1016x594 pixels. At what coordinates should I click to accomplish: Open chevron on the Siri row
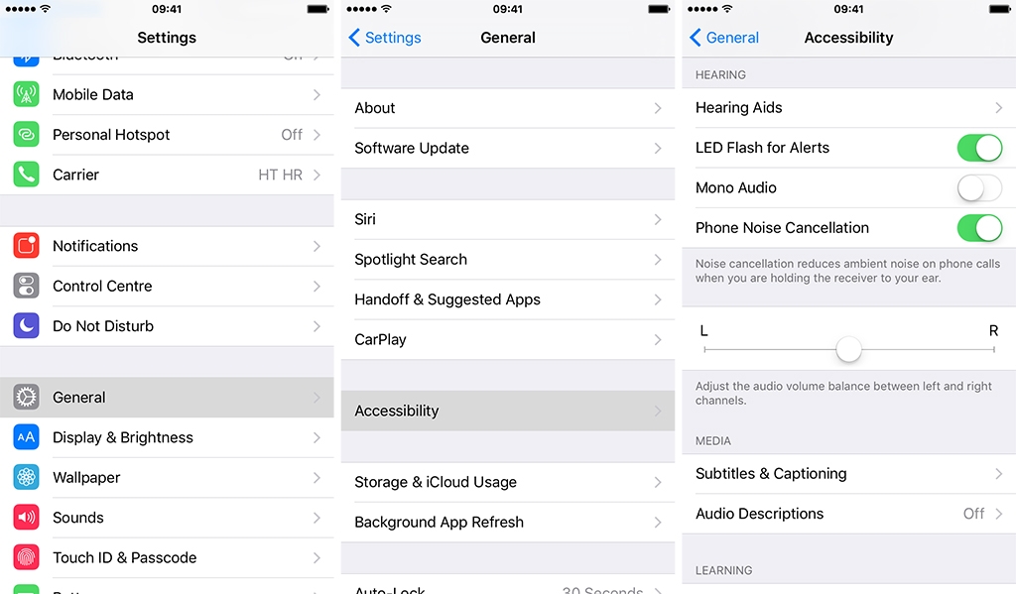point(658,219)
